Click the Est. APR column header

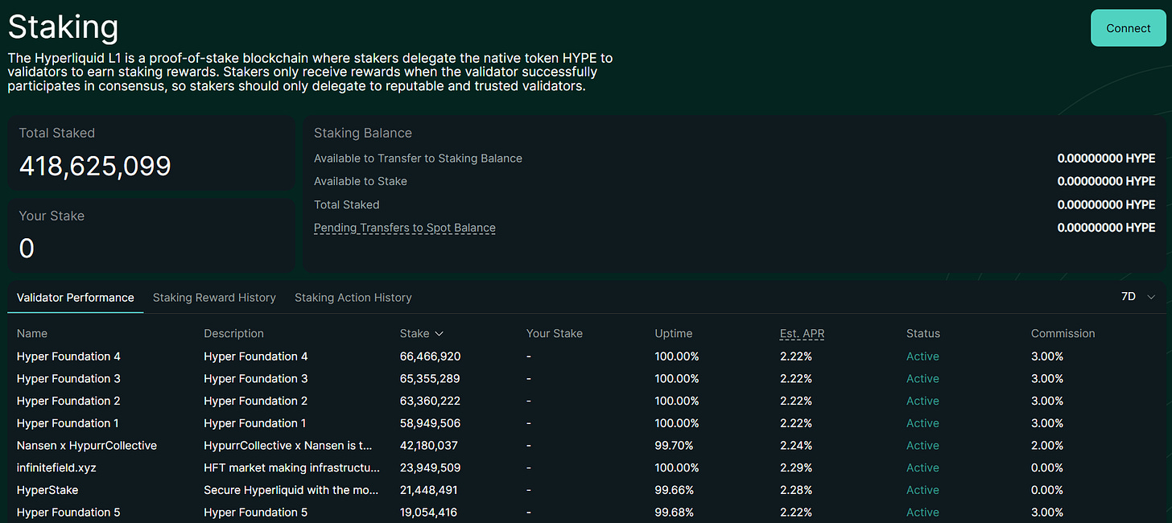802,333
